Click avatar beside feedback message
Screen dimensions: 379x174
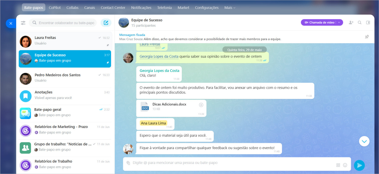click(x=128, y=149)
